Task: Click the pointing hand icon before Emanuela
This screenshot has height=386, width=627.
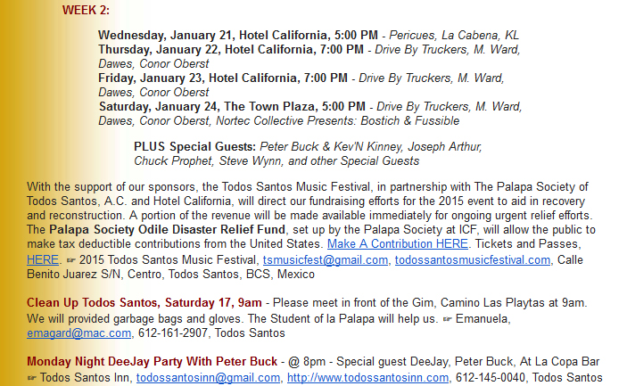Action: pyautogui.click(x=448, y=317)
